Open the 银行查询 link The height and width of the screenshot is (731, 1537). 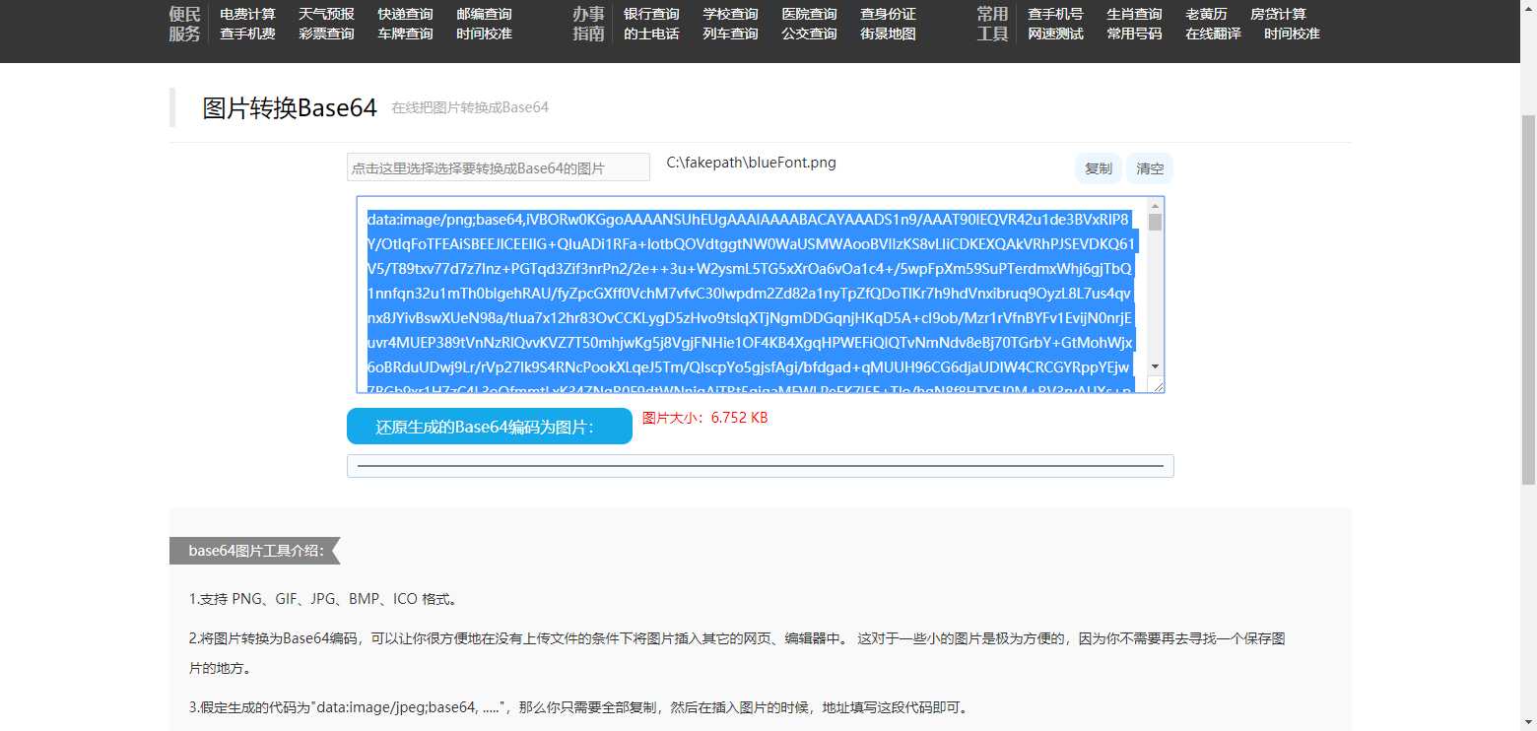click(651, 14)
